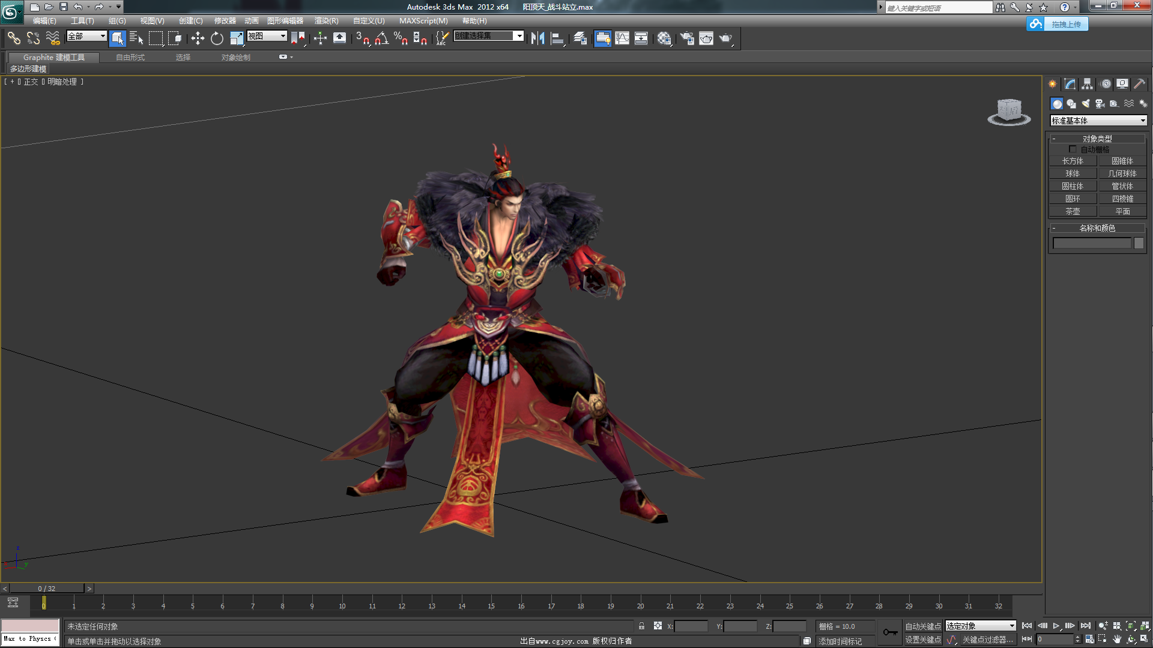Click the 0 / 32 time slider
The image size is (1153, 648).
click(x=47, y=589)
